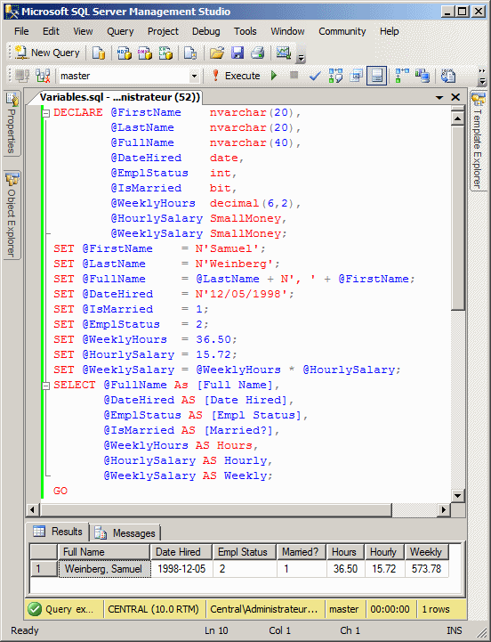Open the Help menu
The width and height of the screenshot is (491, 642).
point(389,31)
